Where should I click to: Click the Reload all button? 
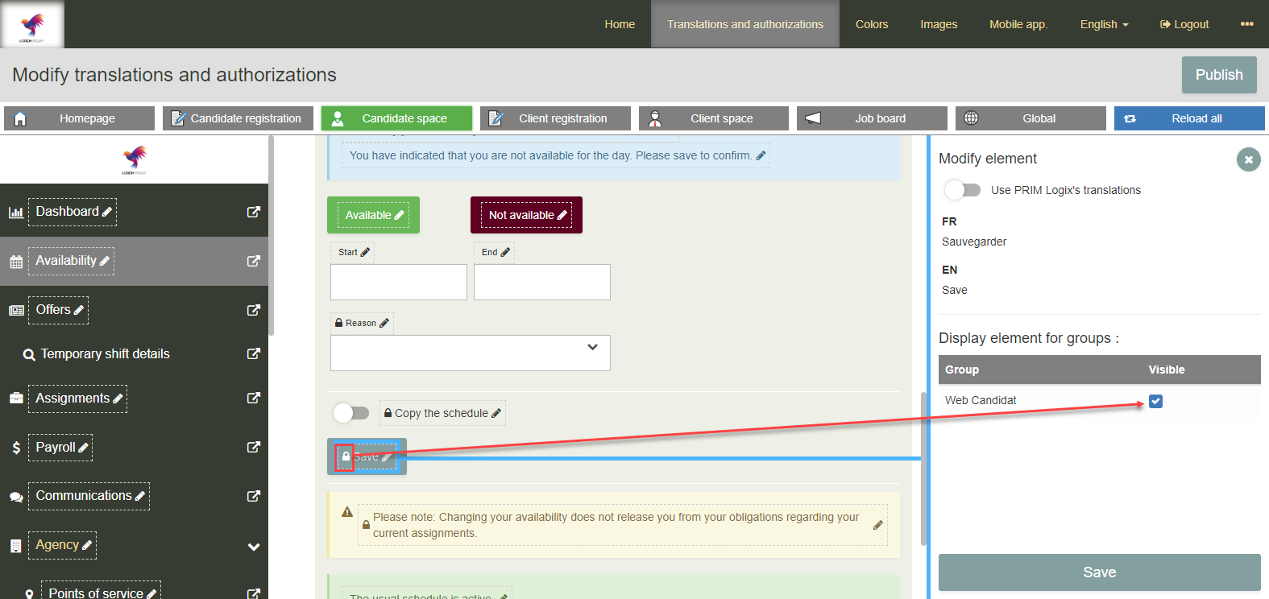[1188, 118]
